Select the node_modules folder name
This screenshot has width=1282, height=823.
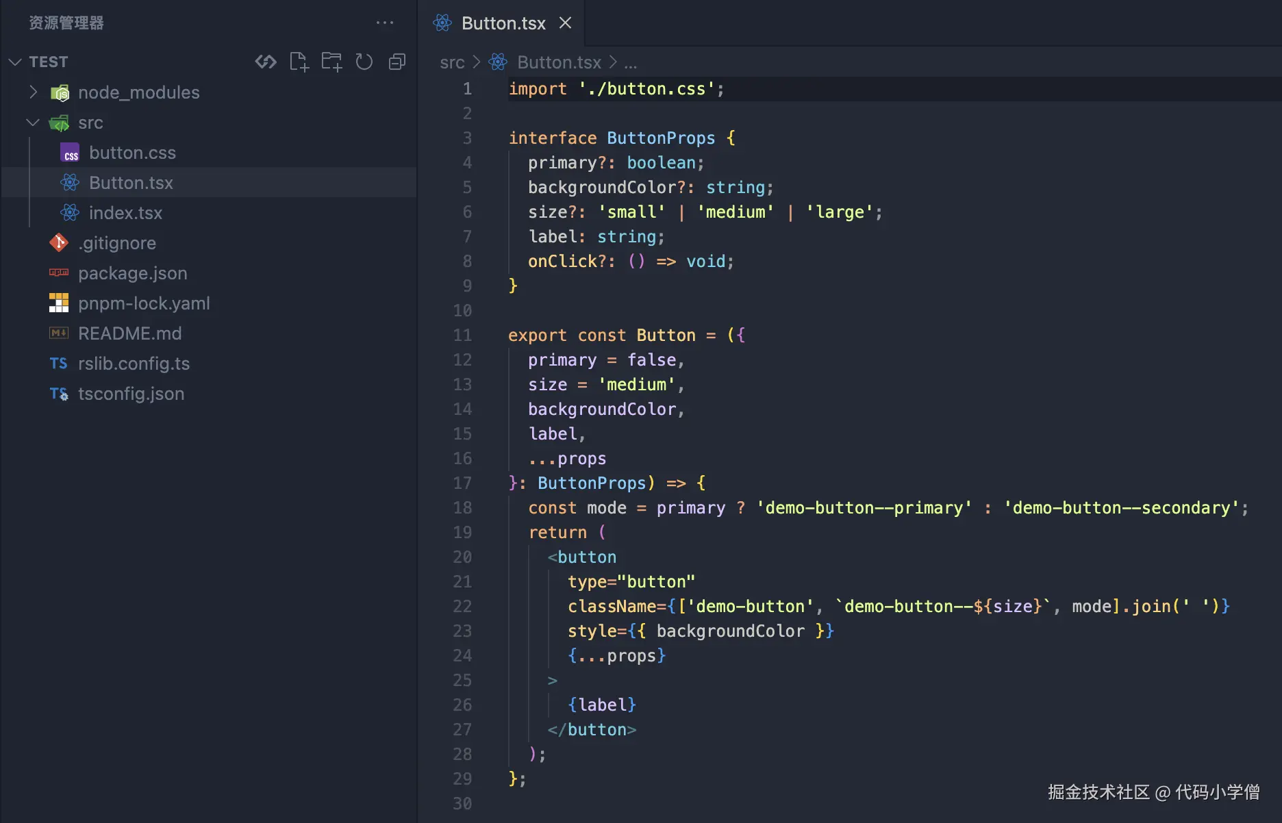pyautogui.click(x=139, y=92)
